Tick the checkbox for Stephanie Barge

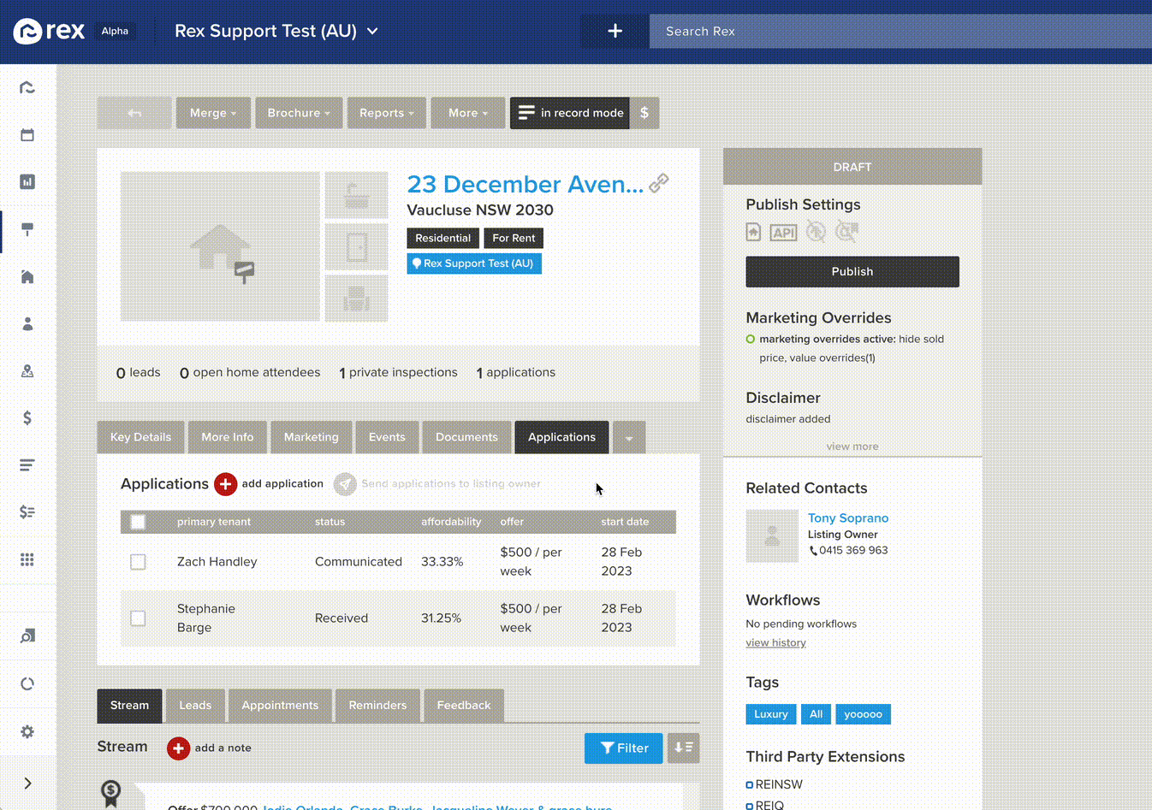138,618
